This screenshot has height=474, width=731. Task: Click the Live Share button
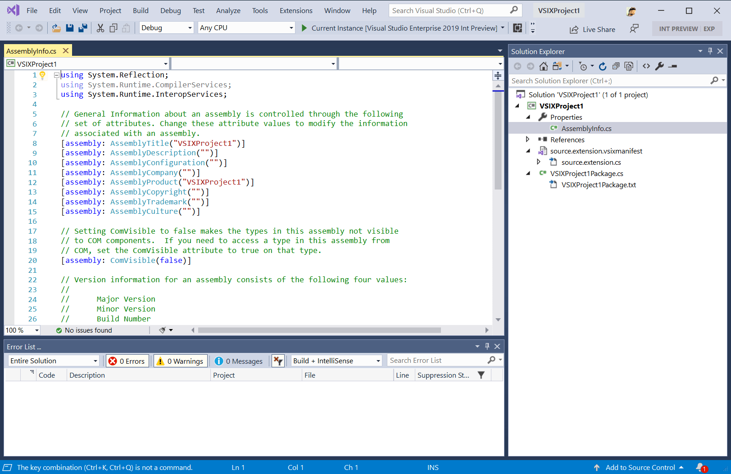coord(592,29)
